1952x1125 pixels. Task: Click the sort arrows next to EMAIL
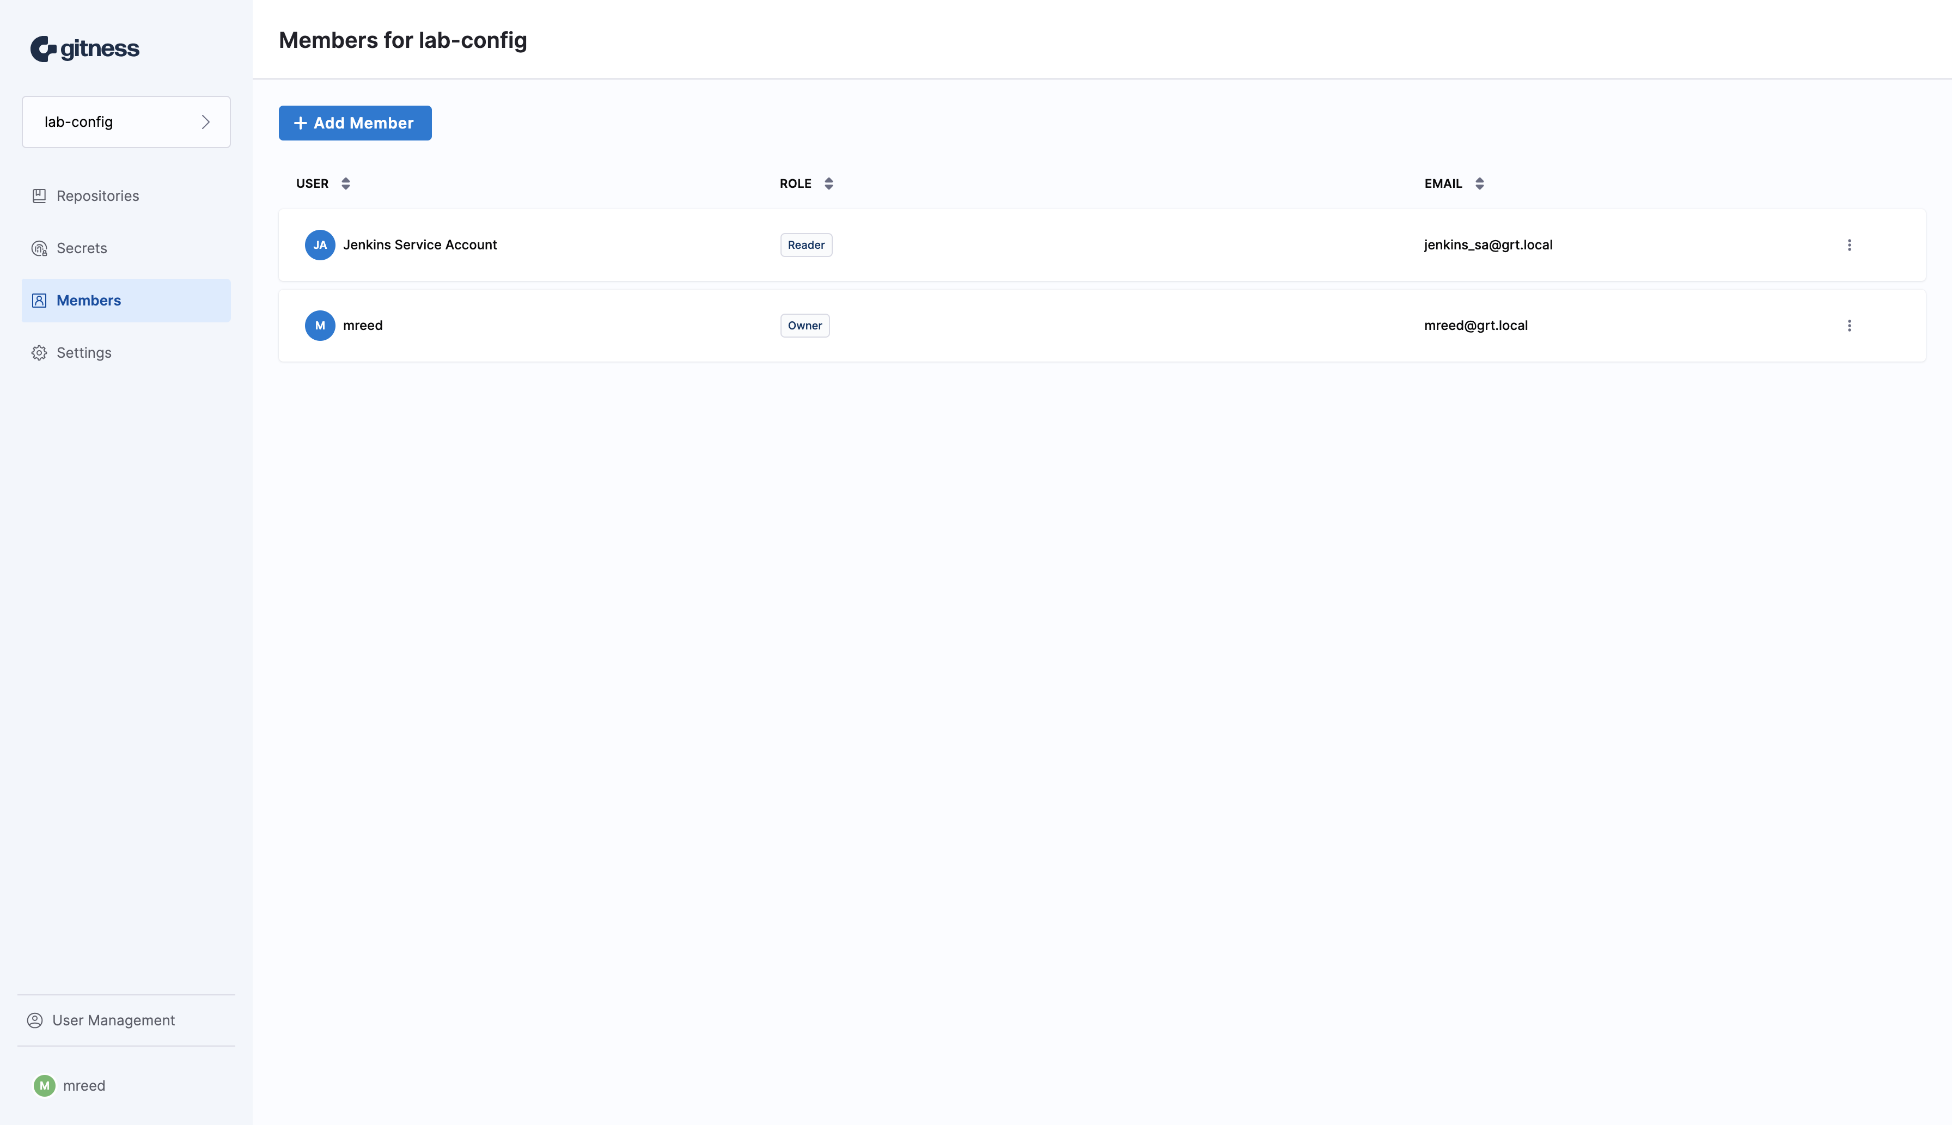1479,184
